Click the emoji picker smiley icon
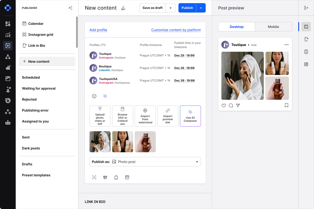The width and height of the screenshot is (314, 209). [x=94, y=96]
